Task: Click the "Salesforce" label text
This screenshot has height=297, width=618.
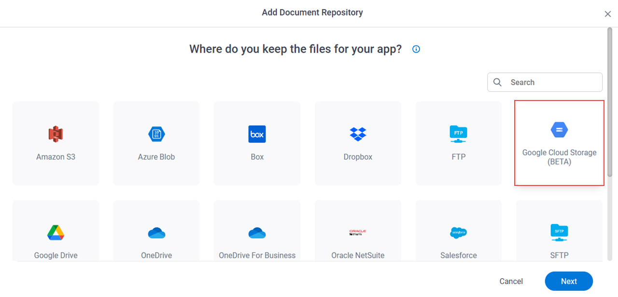Action: [x=458, y=255]
